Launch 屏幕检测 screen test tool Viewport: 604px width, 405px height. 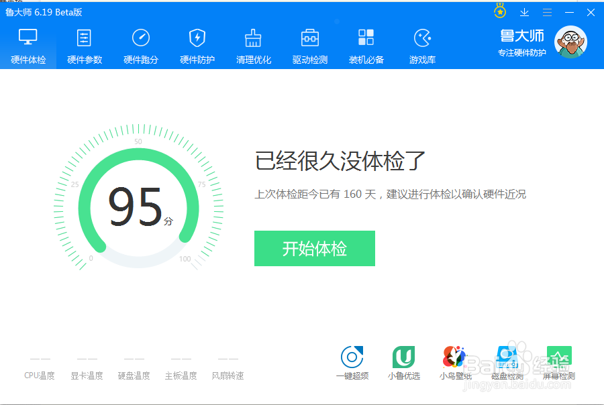pos(559,363)
